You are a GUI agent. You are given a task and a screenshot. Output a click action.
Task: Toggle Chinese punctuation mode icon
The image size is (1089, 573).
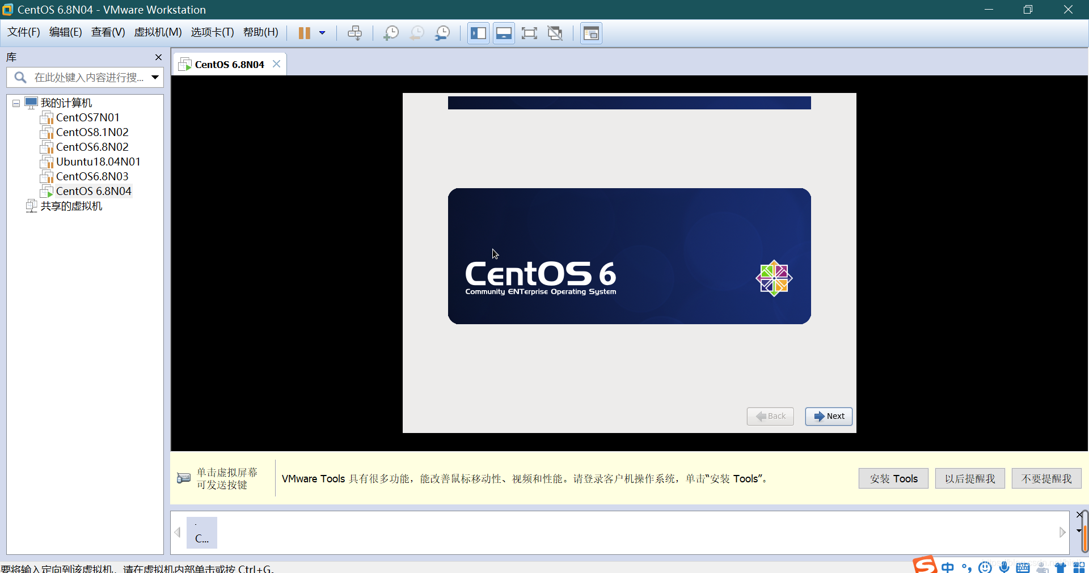[966, 567]
